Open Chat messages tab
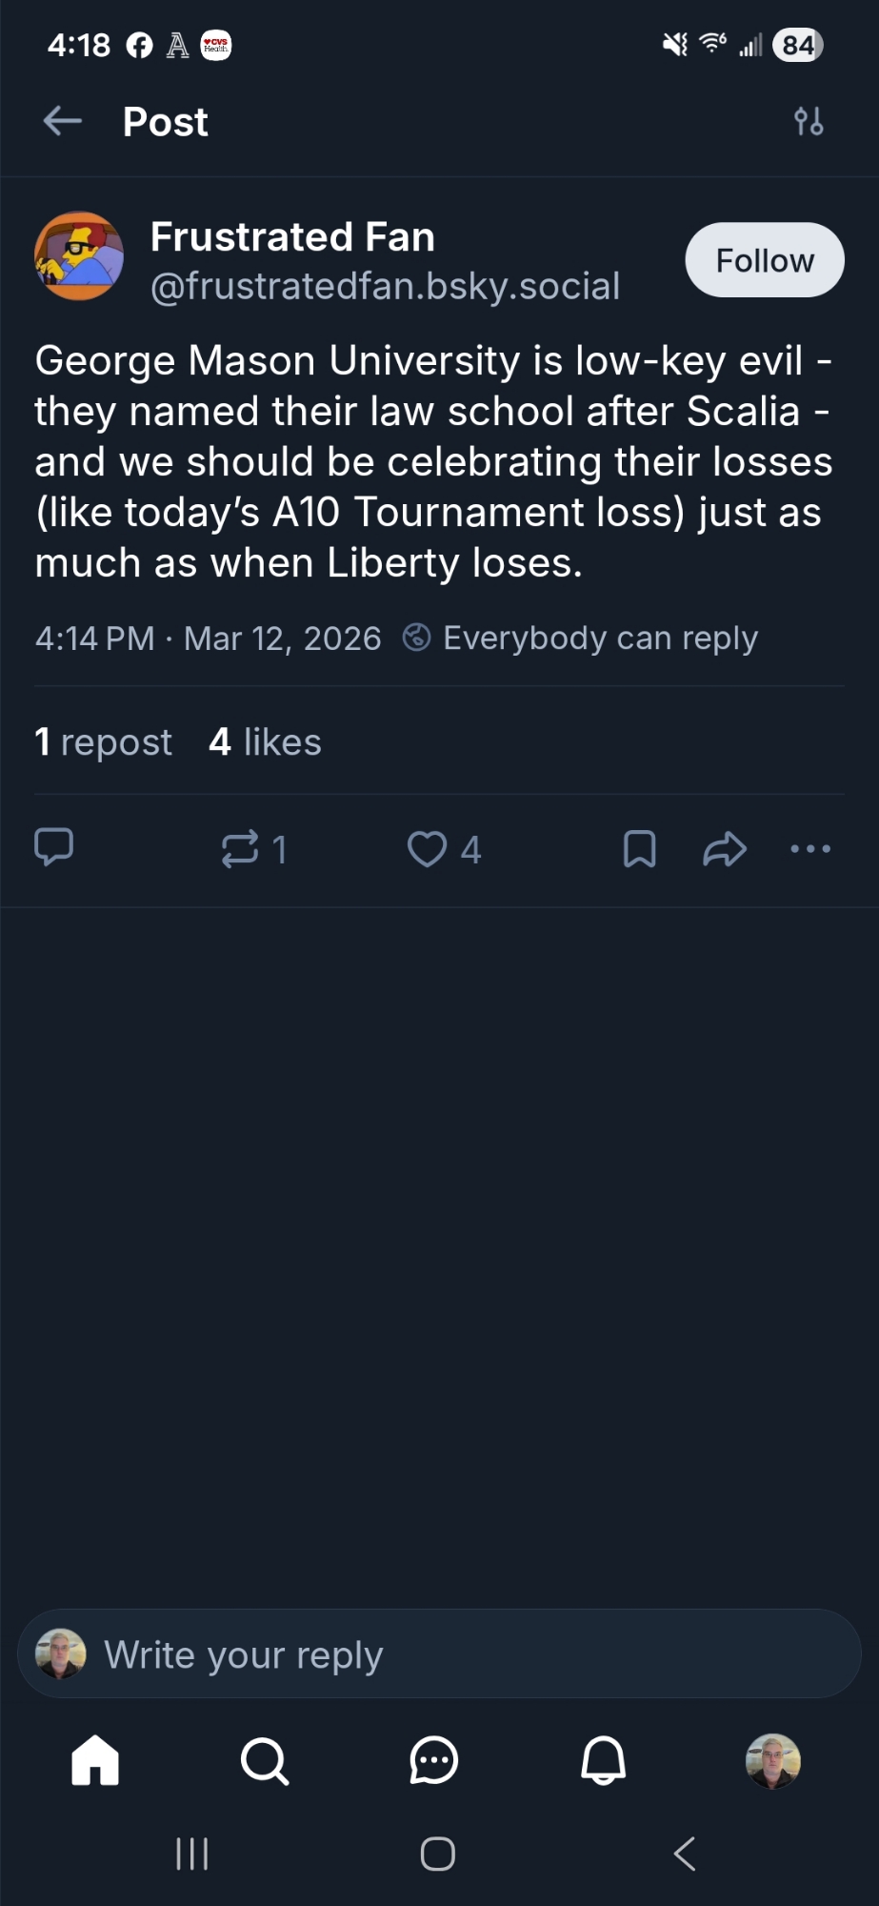This screenshot has height=1906, width=879. click(x=434, y=1759)
